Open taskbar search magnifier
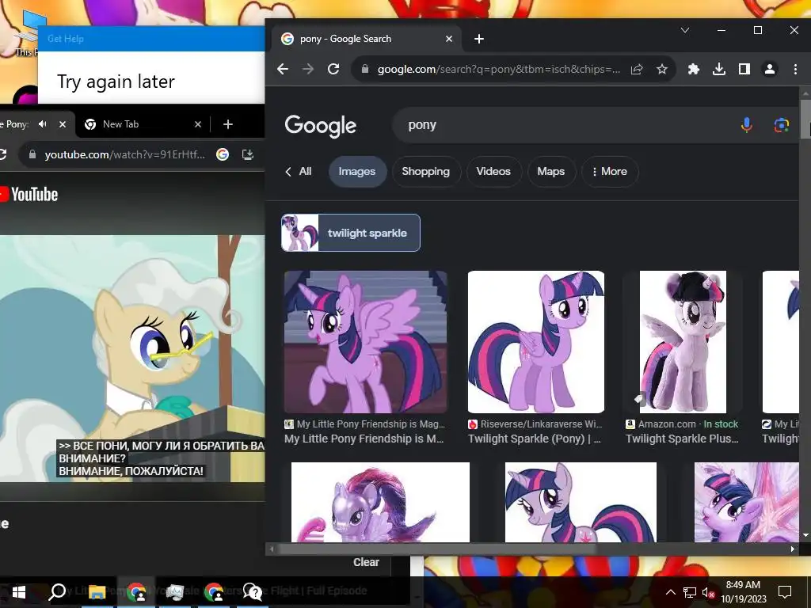This screenshot has width=811, height=608. (x=57, y=592)
